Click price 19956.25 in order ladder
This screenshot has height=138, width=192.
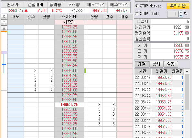pyautogui.click(x=69, y=47)
